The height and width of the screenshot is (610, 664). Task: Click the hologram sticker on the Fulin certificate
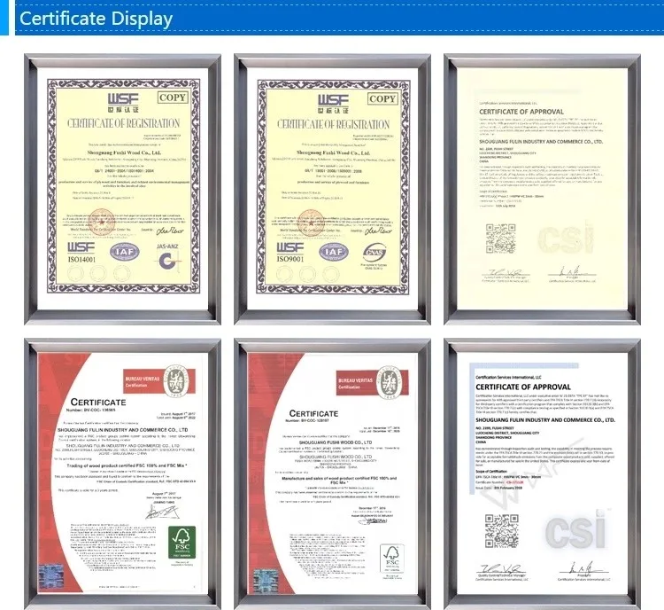50,577
